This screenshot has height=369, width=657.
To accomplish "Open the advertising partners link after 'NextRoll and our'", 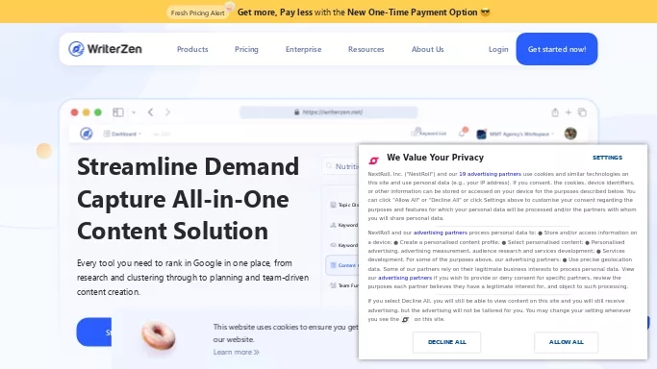I will pos(440,233).
